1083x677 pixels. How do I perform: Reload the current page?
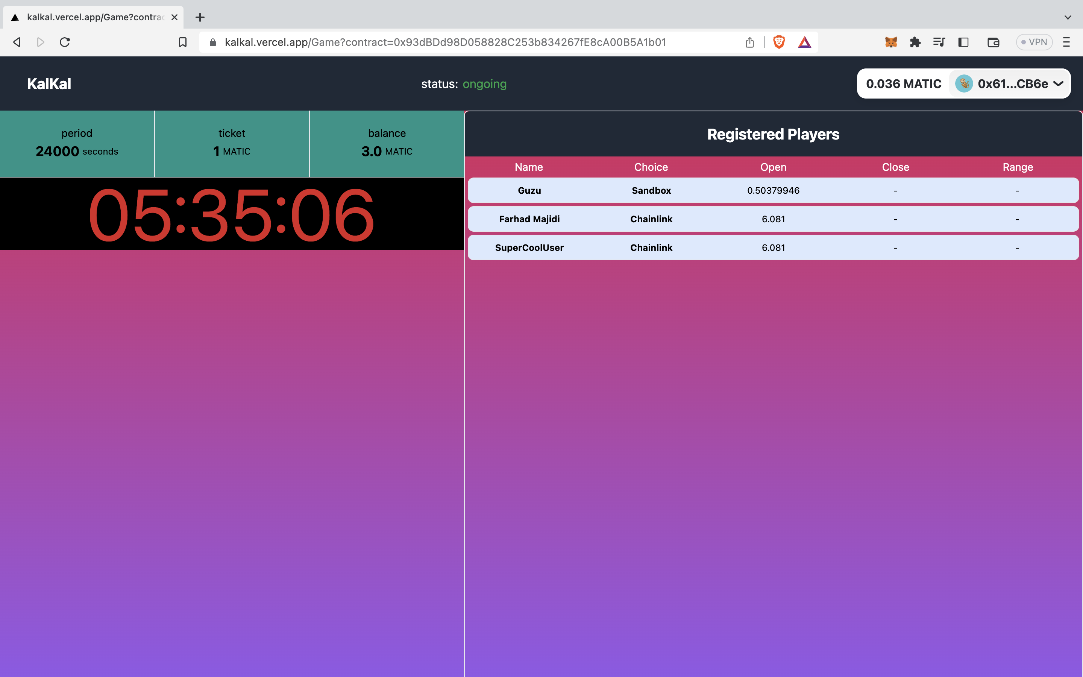point(65,42)
